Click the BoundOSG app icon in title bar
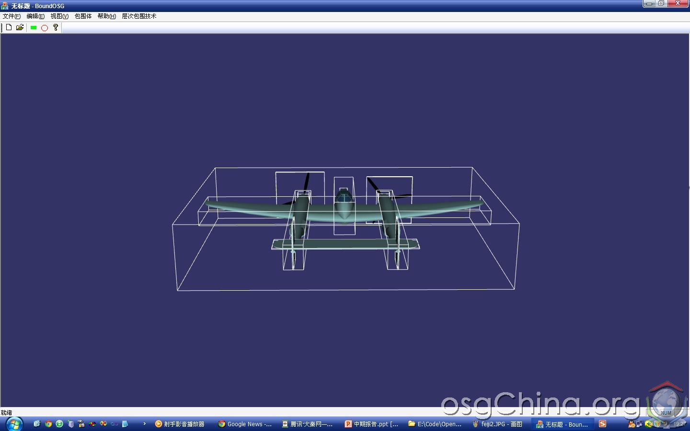Screen dimensions: 690x431 [x=5, y=6]
